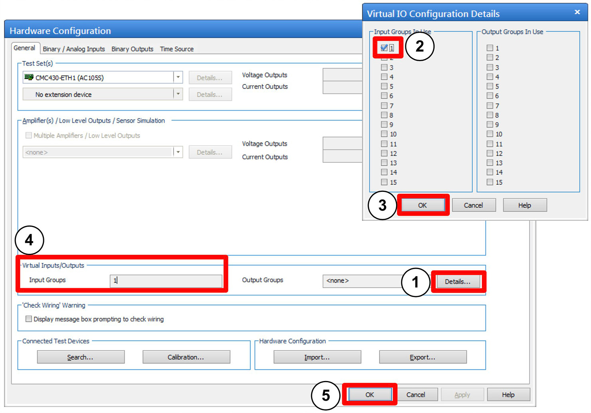This screenshot has width=591, height=413.
Task: Uncheck Input Group 1 checkbox
Action: click(x=384, y=48)
